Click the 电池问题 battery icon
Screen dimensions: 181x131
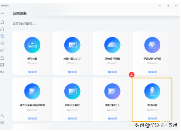(152, 91)
